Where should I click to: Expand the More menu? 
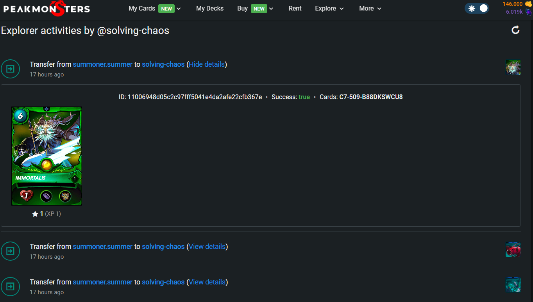(370, 9)
